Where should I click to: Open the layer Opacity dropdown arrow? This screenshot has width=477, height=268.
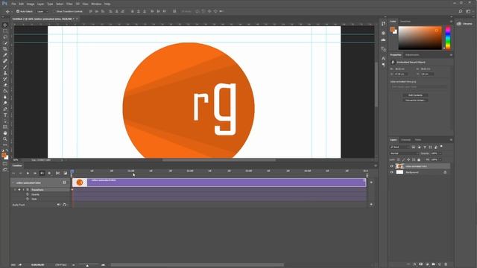tap(440, 153)
